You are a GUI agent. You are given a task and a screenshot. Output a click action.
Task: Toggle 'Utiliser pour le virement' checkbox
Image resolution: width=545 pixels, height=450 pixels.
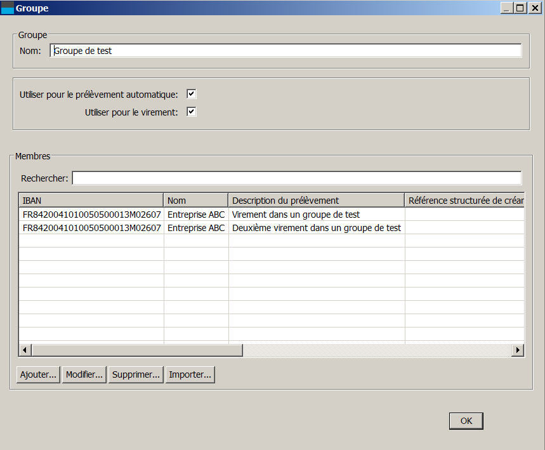pos(192,112)
